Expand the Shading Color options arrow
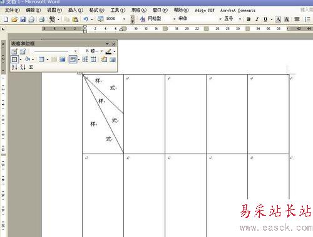This screenshot has width=313, height=237. pyautogui.click(x=33, y=60)
